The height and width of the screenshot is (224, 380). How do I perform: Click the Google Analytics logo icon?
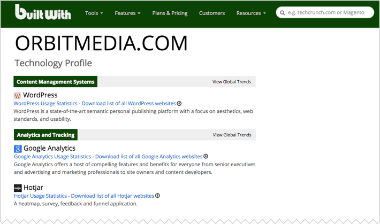[x=18, y=149]
